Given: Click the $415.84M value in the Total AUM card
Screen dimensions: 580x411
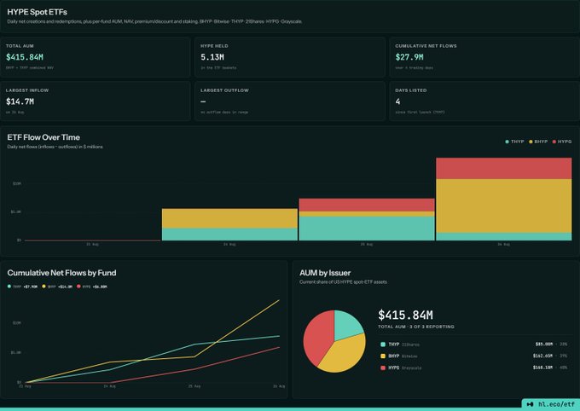Looking at the screenshot, I should [x=25, y=57].
